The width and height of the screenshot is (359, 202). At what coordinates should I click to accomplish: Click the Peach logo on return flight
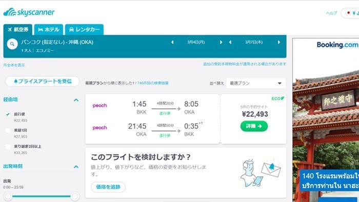click(99, 128)
